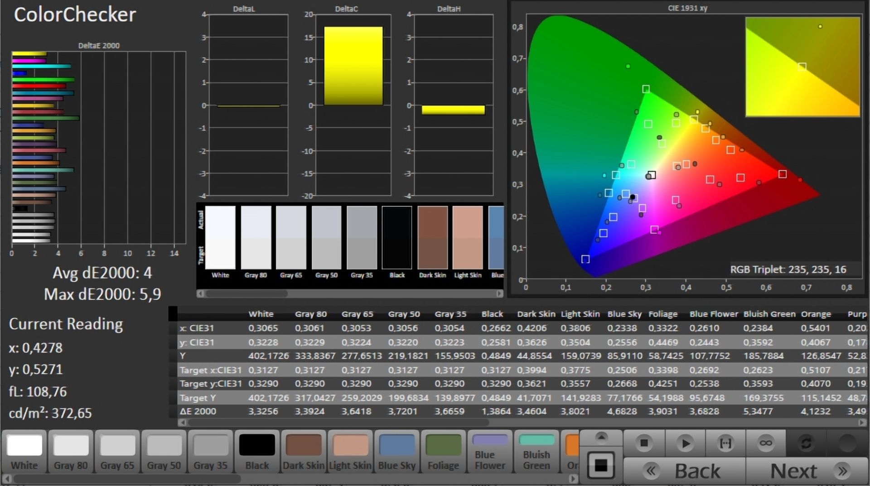Click the refresh arrows icon

tap(806, 443)
